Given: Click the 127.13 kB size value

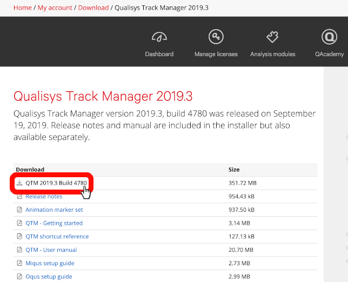Looking at the screenshot, I should (x=242, y=236).
